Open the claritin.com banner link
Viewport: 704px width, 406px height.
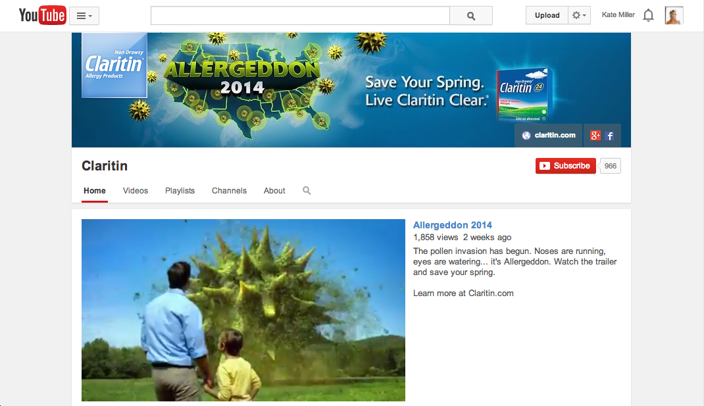click(x=549, y=135)
